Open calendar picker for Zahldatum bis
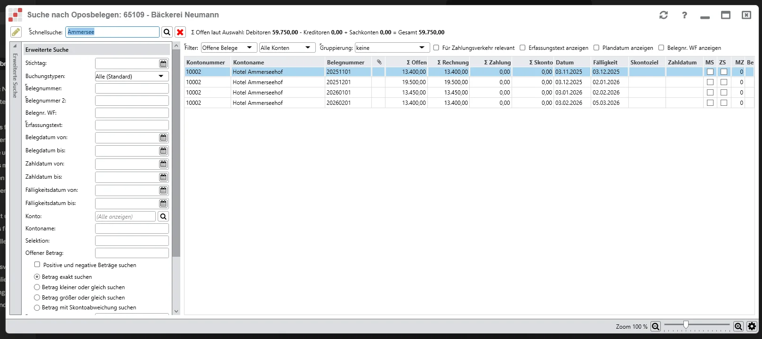 click(163, 177)
